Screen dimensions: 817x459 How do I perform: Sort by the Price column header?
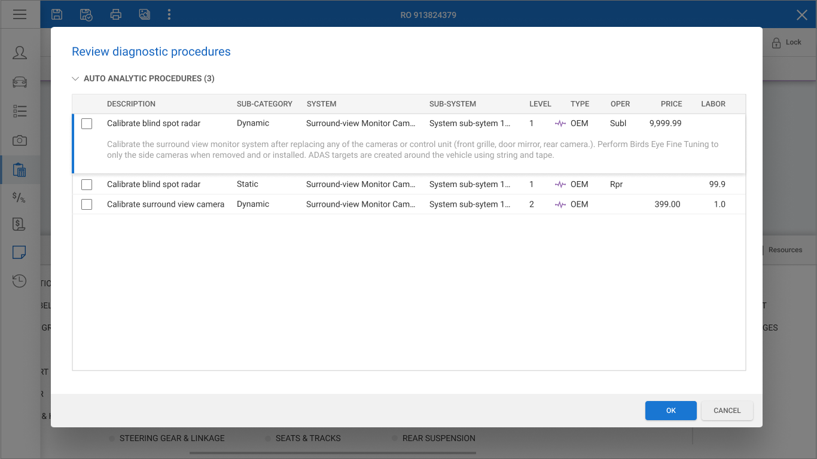point(671,104)
